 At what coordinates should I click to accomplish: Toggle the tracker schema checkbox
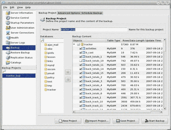pyautogui.click(x=78, y=44)
